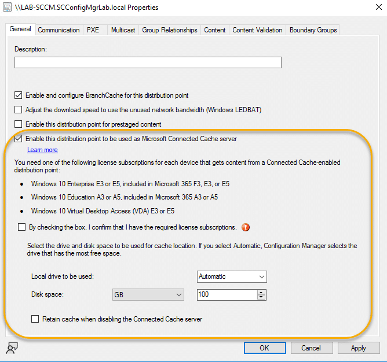Enable Windows LEDBAT download speed adjustment
387x362 pixels.
coord(19,110)
